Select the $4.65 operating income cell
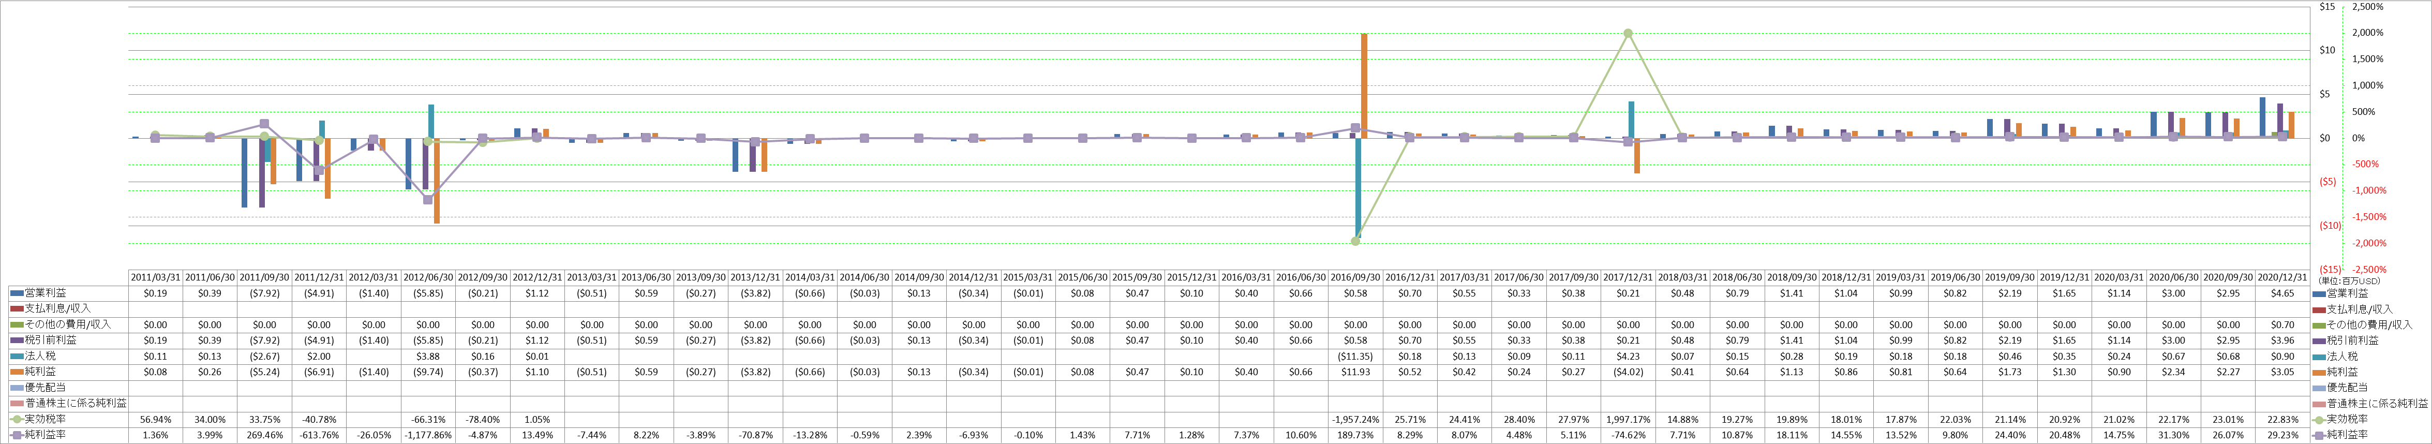 (2283, 294)
